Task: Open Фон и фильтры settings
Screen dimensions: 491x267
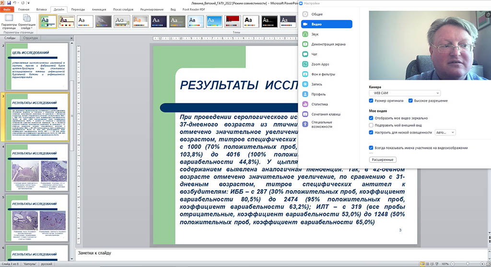Action: coord(327,74)
